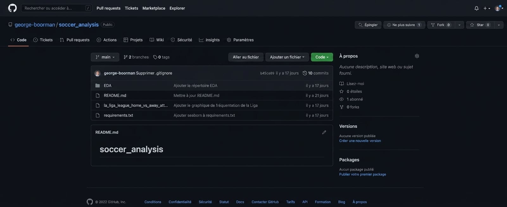This screenshot has width=507, height=207.
Task: Click the file icon beside requirements.txt
Action: tap(98, 115)
